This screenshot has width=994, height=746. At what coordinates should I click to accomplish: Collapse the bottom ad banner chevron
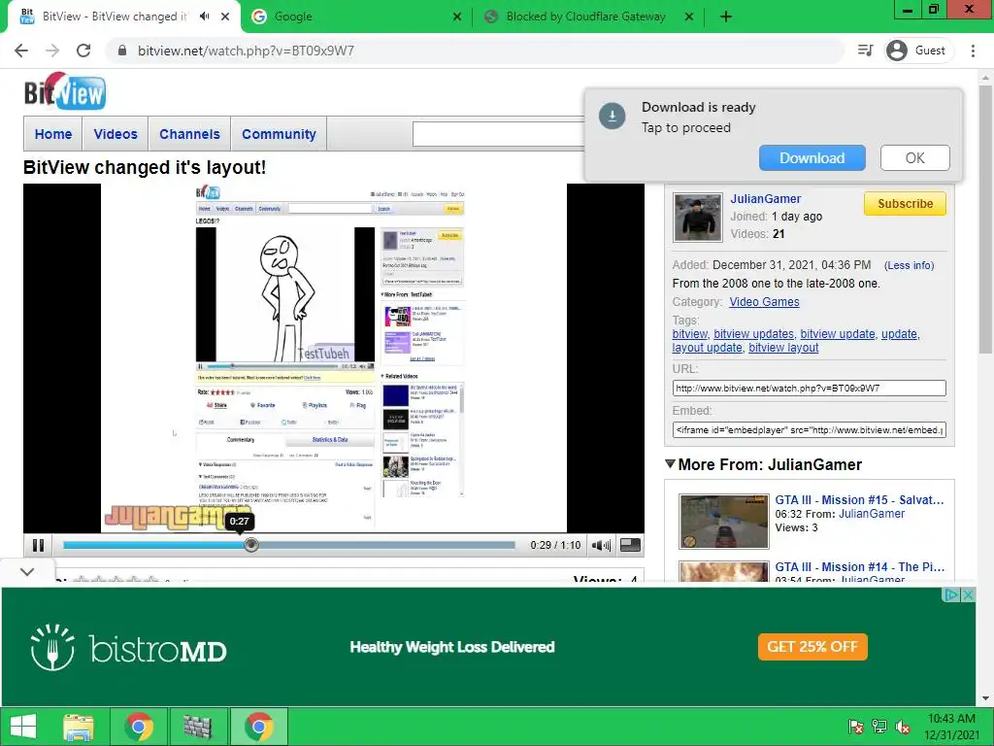27,571
